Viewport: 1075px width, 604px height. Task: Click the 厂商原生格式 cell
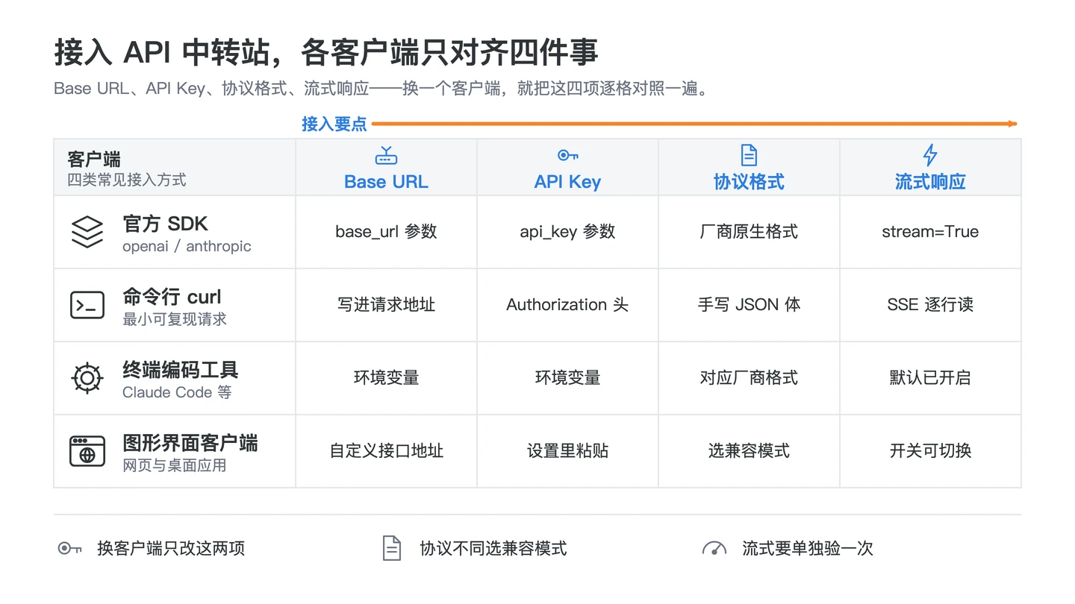point(749,232)
